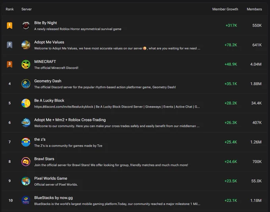Screen dimensions: 270x212
Task: Click the +26.3K growth value
Action: [231, 123]
